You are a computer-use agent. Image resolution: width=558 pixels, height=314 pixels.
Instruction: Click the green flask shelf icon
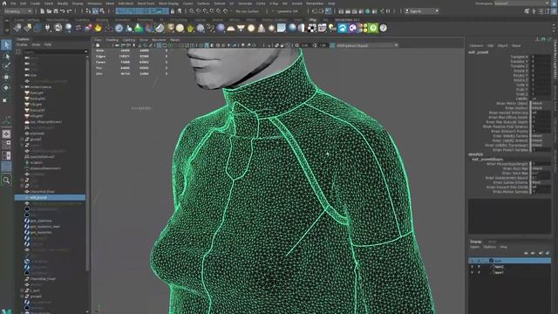pyautogui.click(x=139, y=28)
